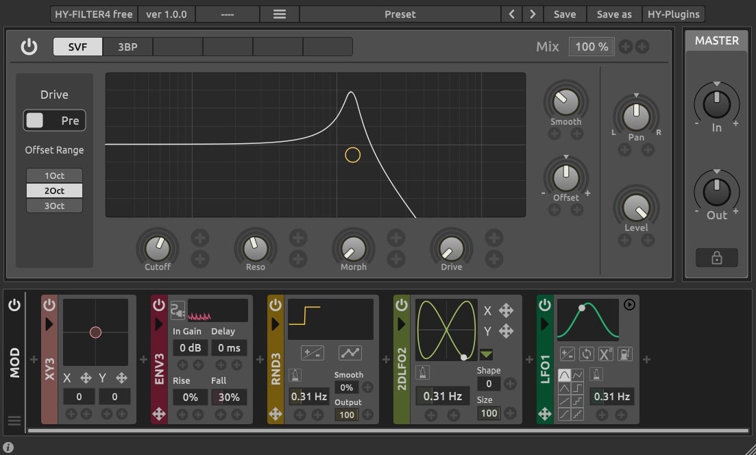This screenshot has height=455, width=756.
Task: Toggle the Pre switch under Drive
Action: click(x=54, y=120)
